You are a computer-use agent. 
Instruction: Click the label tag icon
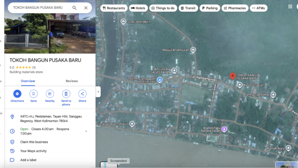tap(12, 160)
